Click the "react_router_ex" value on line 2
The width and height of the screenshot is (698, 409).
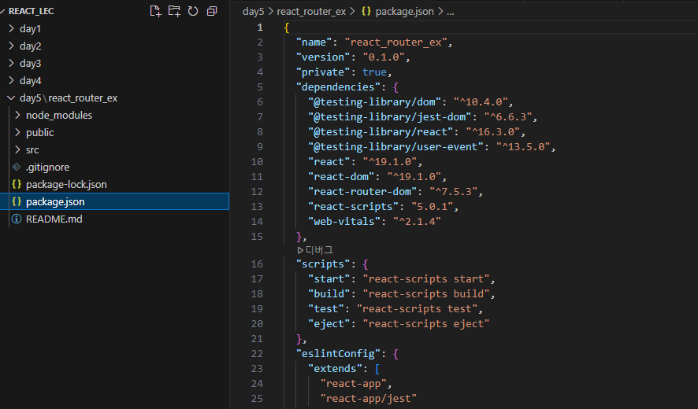(x=395, y=42)
